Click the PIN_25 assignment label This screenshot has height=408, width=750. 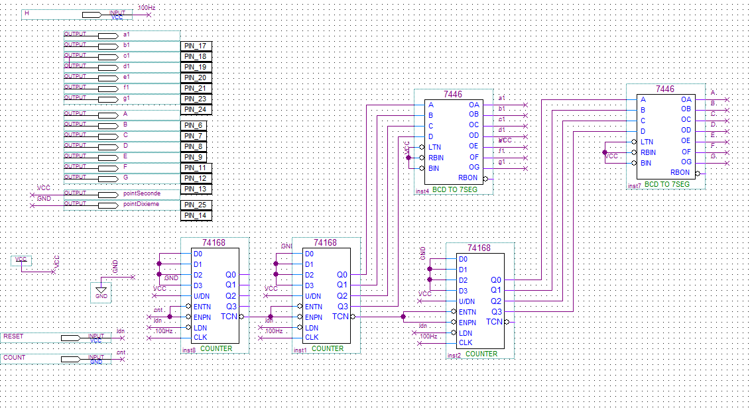tap(196, 205)
